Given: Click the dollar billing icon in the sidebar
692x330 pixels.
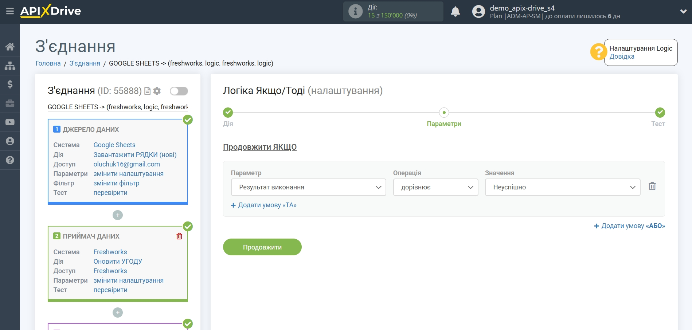Looking at the screenshot, I should (x=10, y=85).
